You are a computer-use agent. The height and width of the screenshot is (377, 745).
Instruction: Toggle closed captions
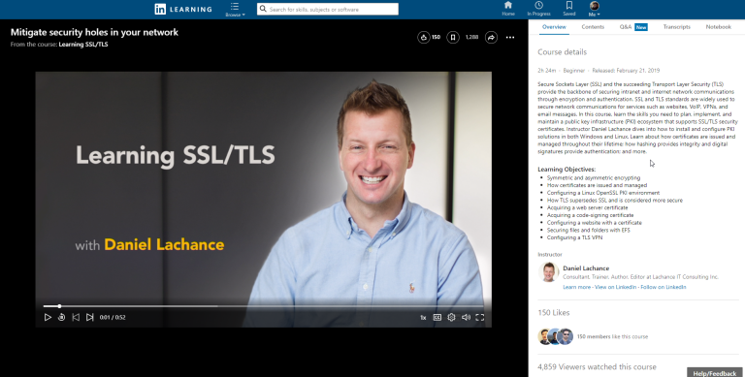[437, 317]
